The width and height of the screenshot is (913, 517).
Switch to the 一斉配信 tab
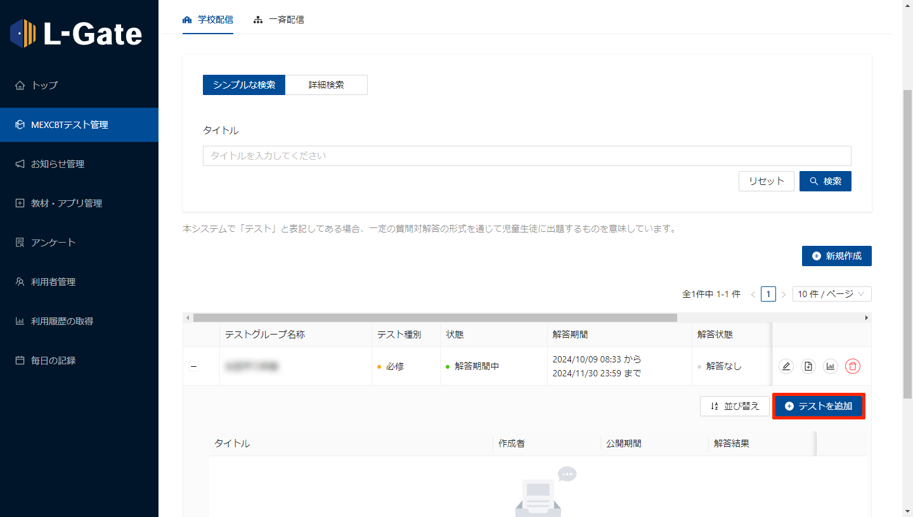coord(279,20)
